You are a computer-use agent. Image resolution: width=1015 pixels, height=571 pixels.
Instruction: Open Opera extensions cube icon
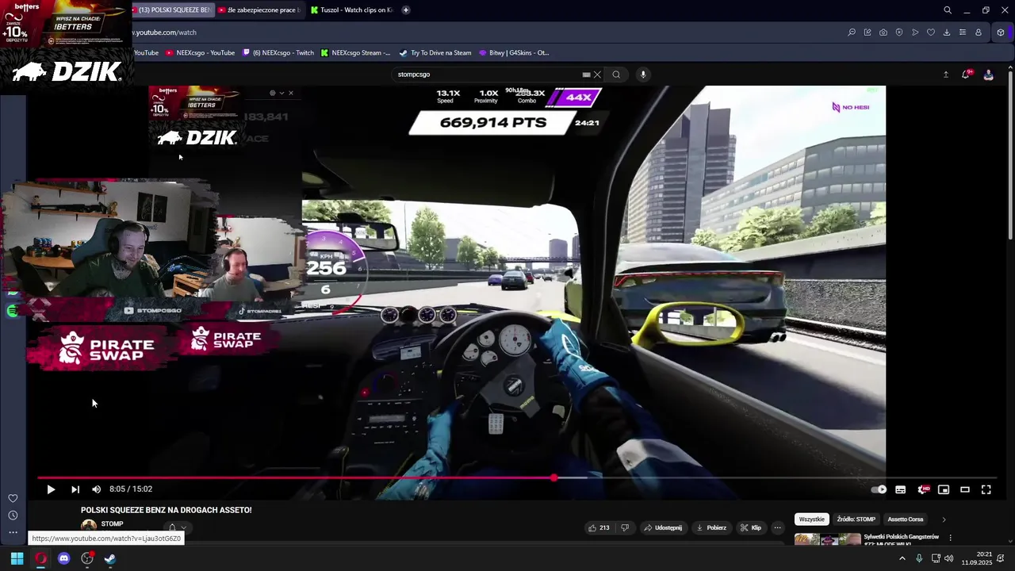[1001, 33]
